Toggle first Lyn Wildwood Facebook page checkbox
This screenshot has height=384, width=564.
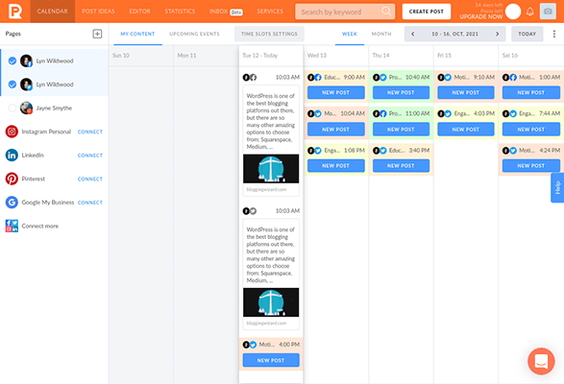point(12,60)
